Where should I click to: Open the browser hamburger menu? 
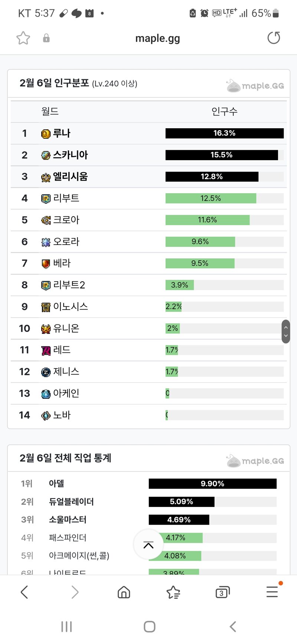click(272, 592)
